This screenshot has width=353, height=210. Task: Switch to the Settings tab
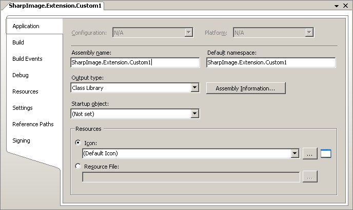(23, 108)
